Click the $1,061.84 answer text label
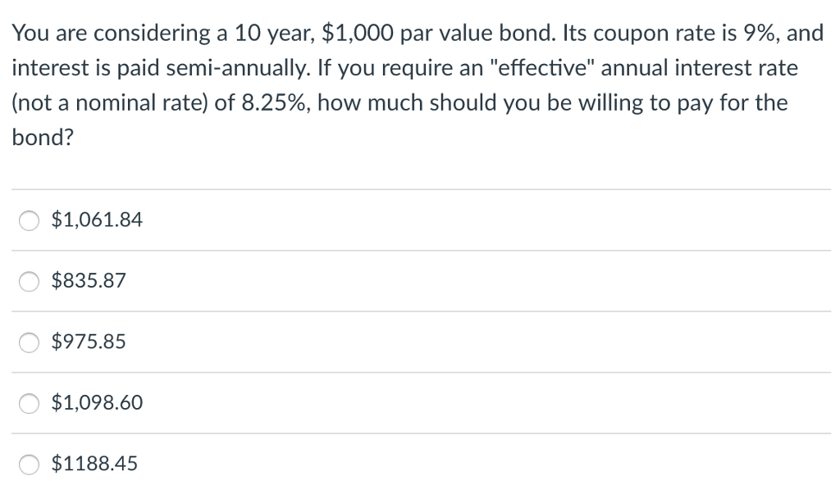The width and height of the screenshot is (840, 485). pyautogui.click(x=96, y=220)
